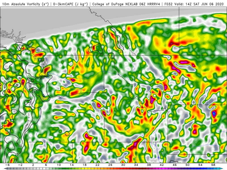Click the '26' colorbar tick label
The height and width of the screenshot is (170, 227).
click(110, 165)
